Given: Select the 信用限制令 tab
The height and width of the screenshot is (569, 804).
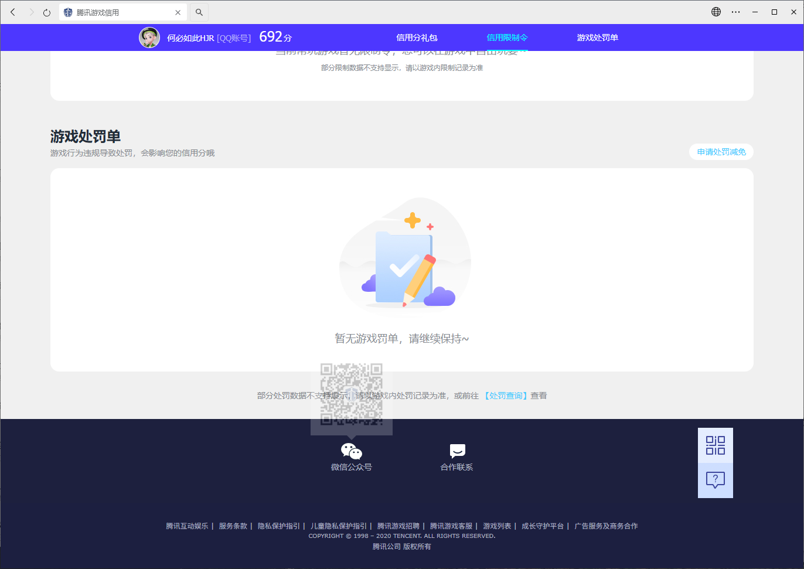Looking at the screenshot, I should pyautogui.click(x=507, y=38).
